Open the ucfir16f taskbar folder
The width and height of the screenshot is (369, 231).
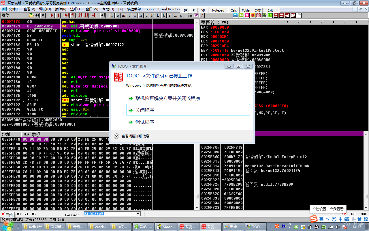pos(33,227)
